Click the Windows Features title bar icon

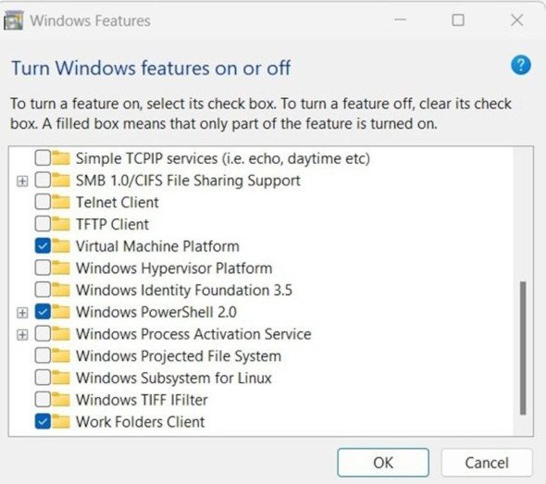pos(14,20)
